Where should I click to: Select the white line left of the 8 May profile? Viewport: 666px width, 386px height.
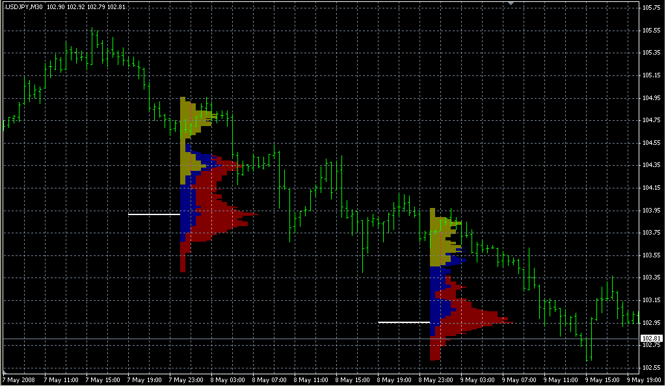[154, 214]
